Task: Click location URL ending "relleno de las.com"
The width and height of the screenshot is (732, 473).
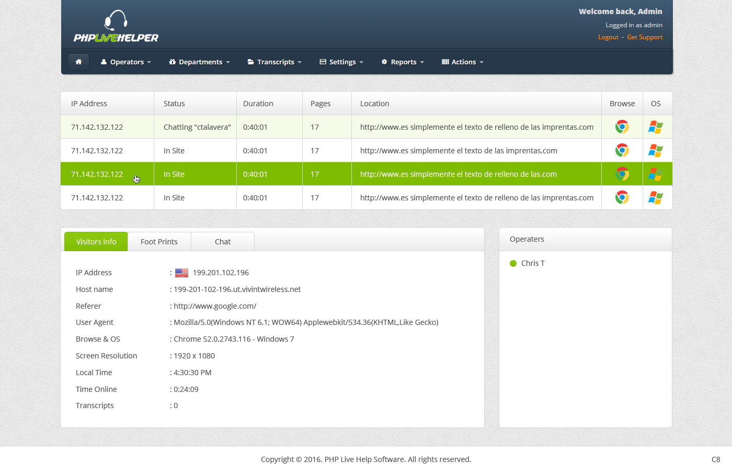Action: (x=459, y=174)
